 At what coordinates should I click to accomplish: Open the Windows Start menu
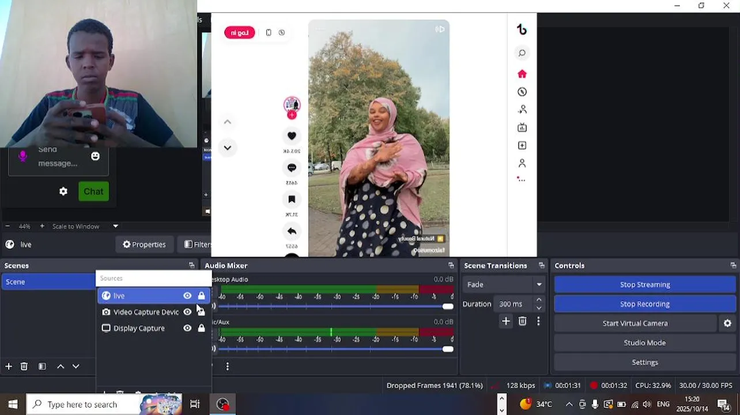click(x=13, y=404)
